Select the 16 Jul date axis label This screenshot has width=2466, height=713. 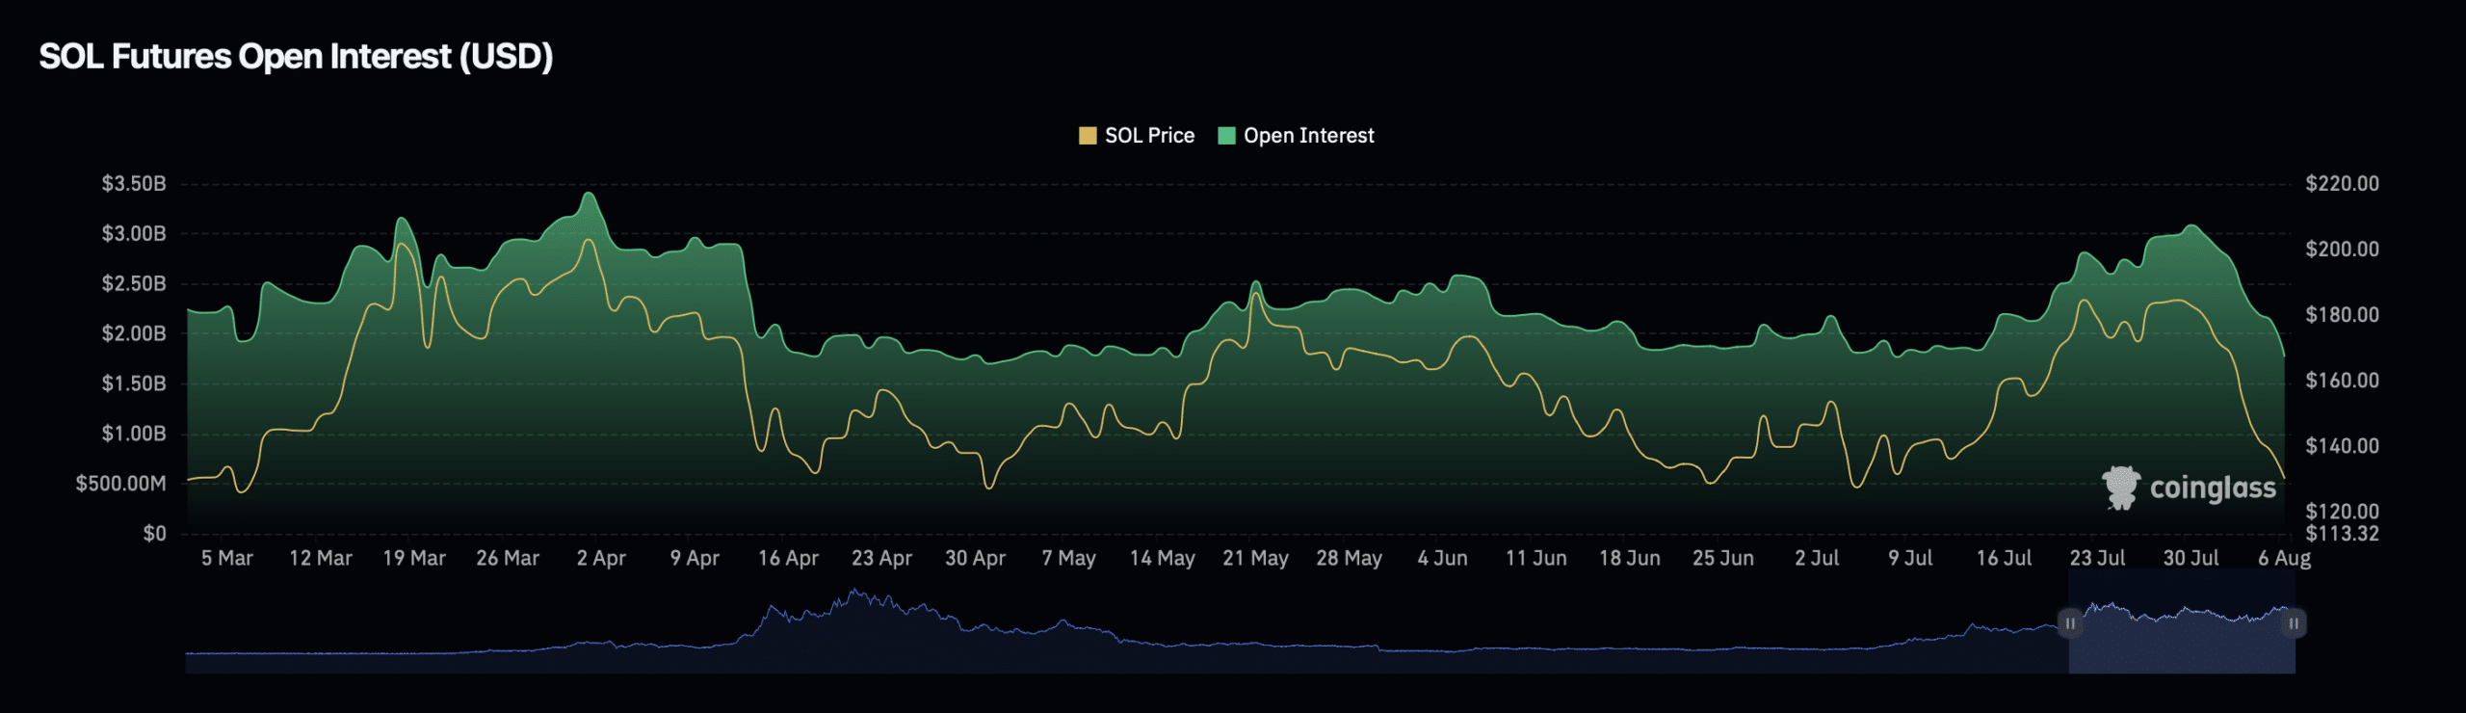pos(2004,558)
